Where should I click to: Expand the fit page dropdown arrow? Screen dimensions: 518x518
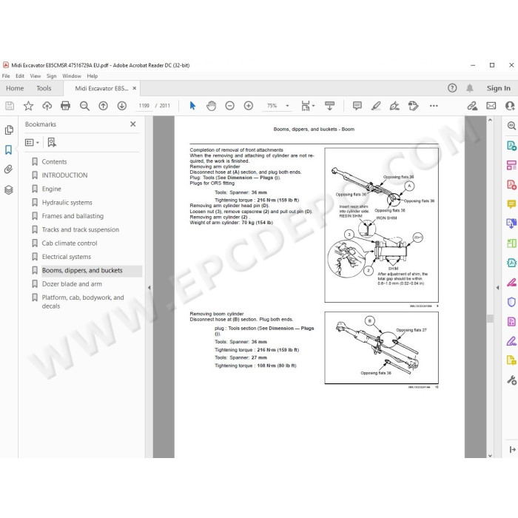click(x=314, y=106)
